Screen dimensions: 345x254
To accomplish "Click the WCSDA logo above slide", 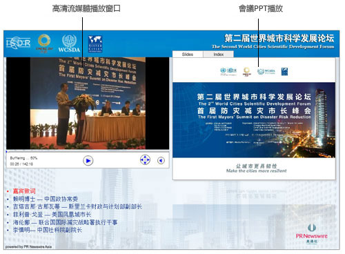I will pyautogui.click(x=266, y=72).
